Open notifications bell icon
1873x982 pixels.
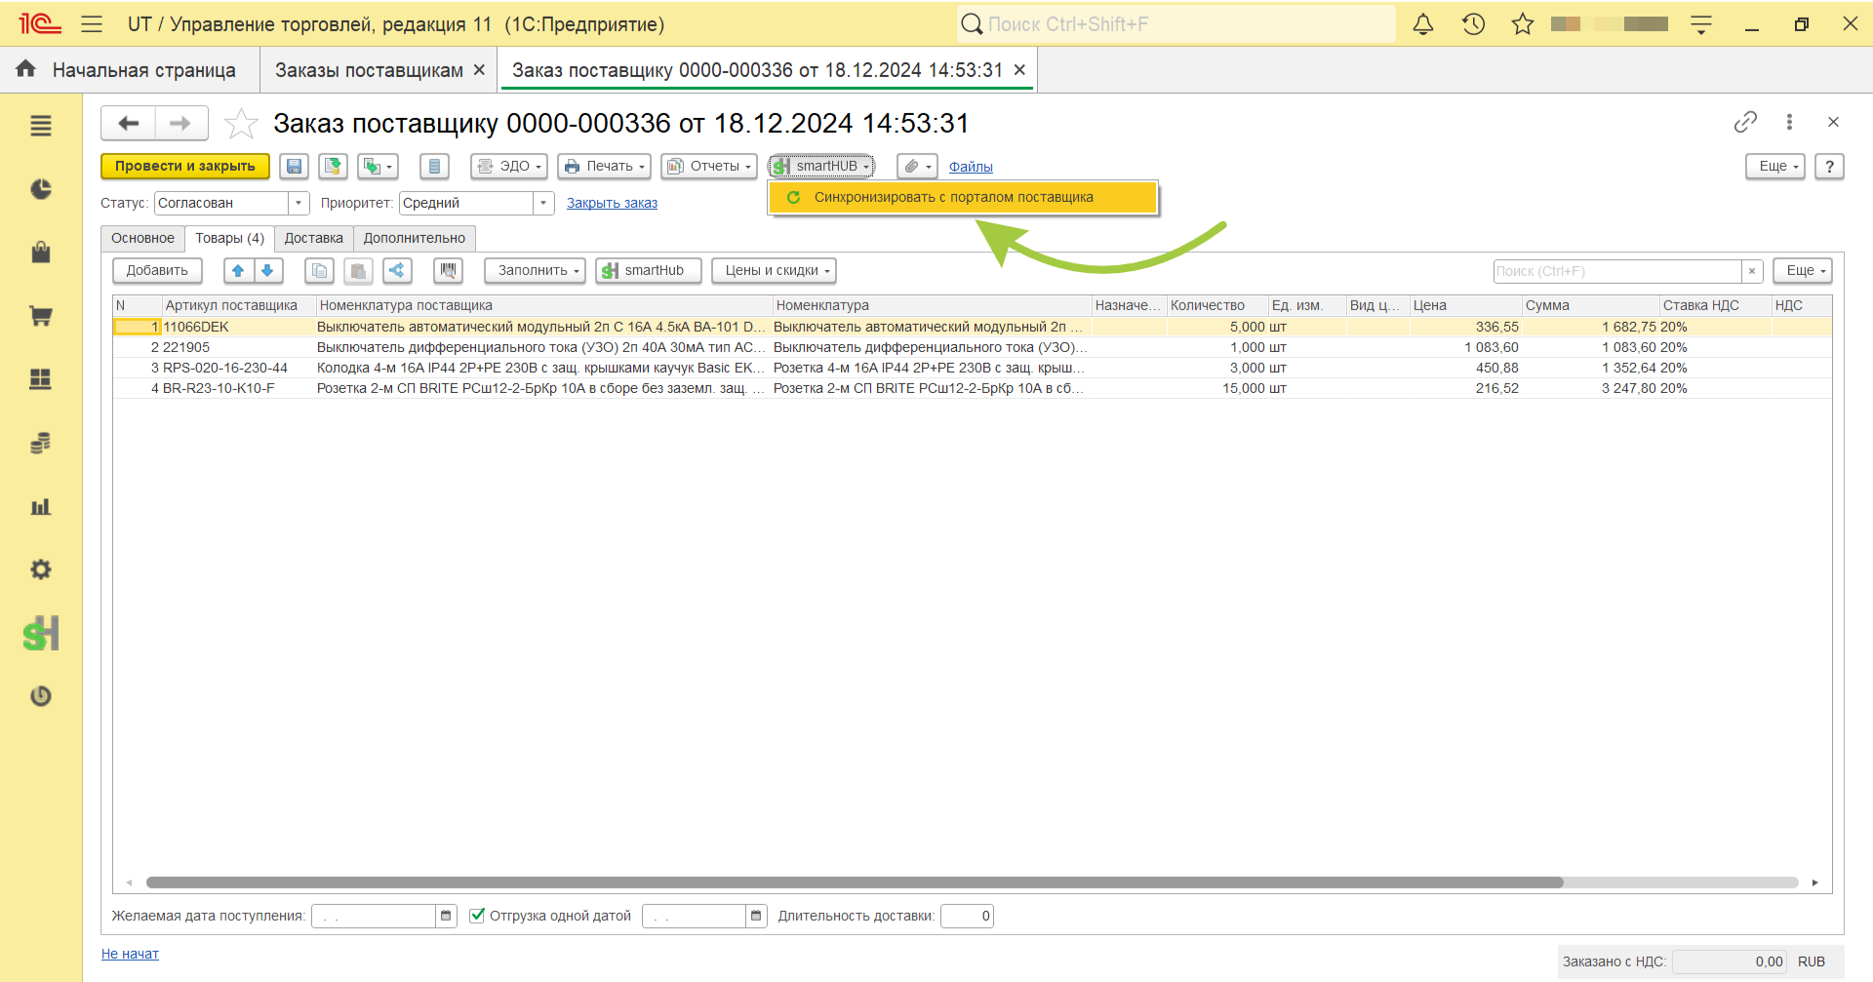[1423, 24]
